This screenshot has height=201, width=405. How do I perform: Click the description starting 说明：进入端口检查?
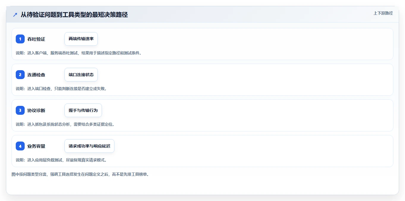[62, 89]
